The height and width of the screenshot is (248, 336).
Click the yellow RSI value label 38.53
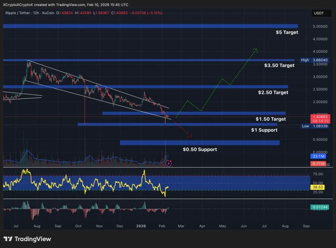coord(318,187)
